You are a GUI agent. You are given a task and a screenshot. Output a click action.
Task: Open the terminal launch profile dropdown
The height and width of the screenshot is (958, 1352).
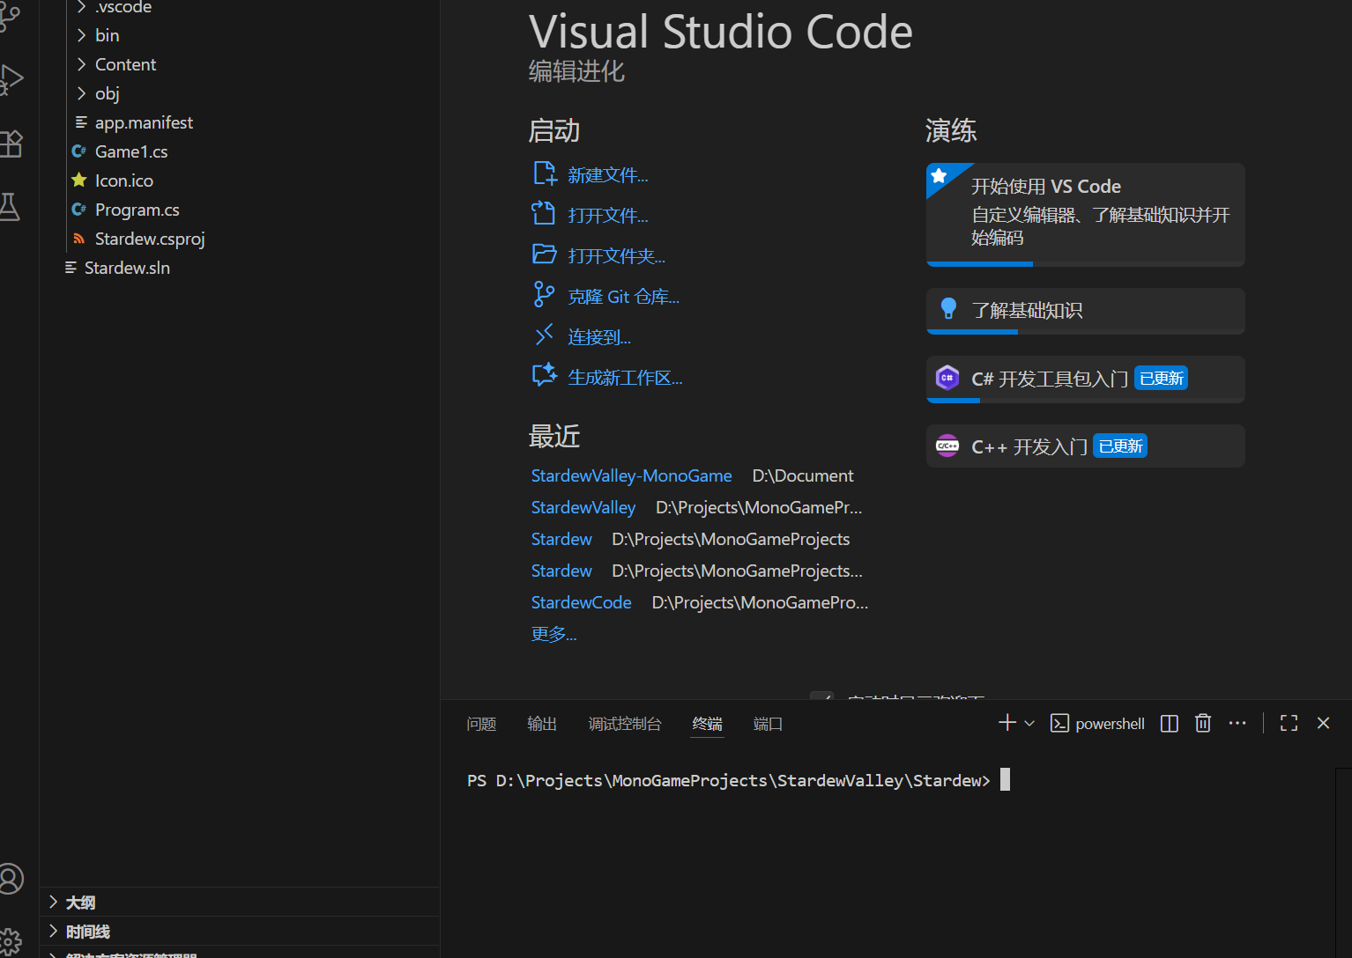tap(1029, 724)
